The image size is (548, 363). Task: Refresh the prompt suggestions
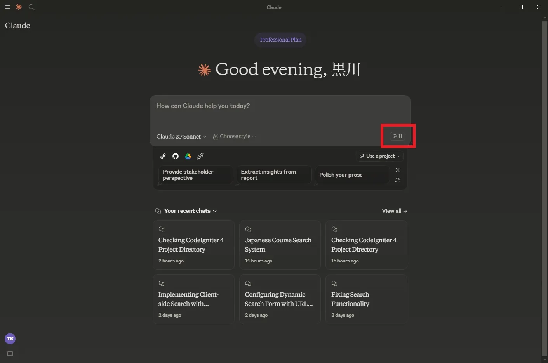[398, 180]
